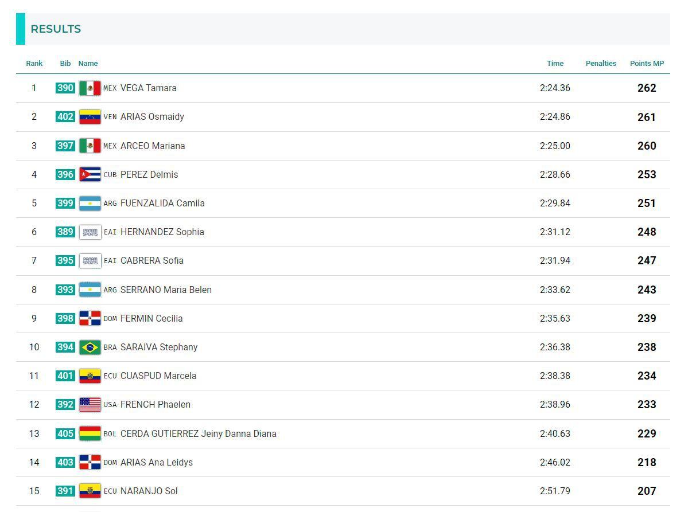Screen dimensions: 692x512
Task: Click the Ecuador flag beside NARANJO Sol
Action: (x=90, y=491)
